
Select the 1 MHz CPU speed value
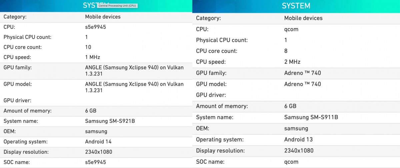(x=92, y=57)
